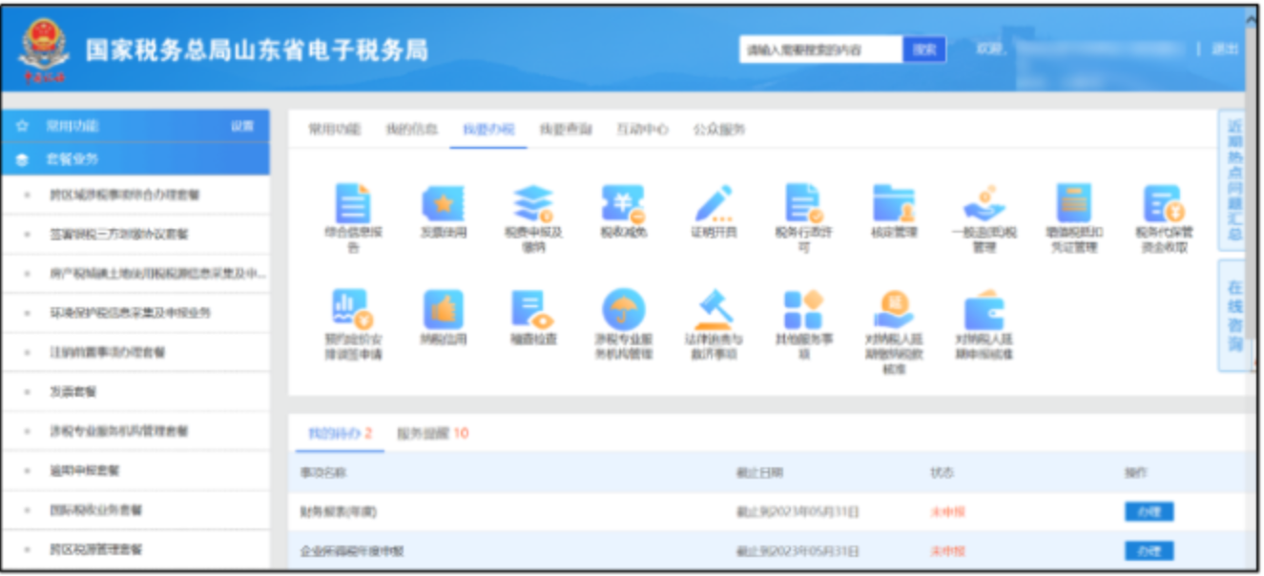Expand the 常用功能 sidebar section

(73, 126)
